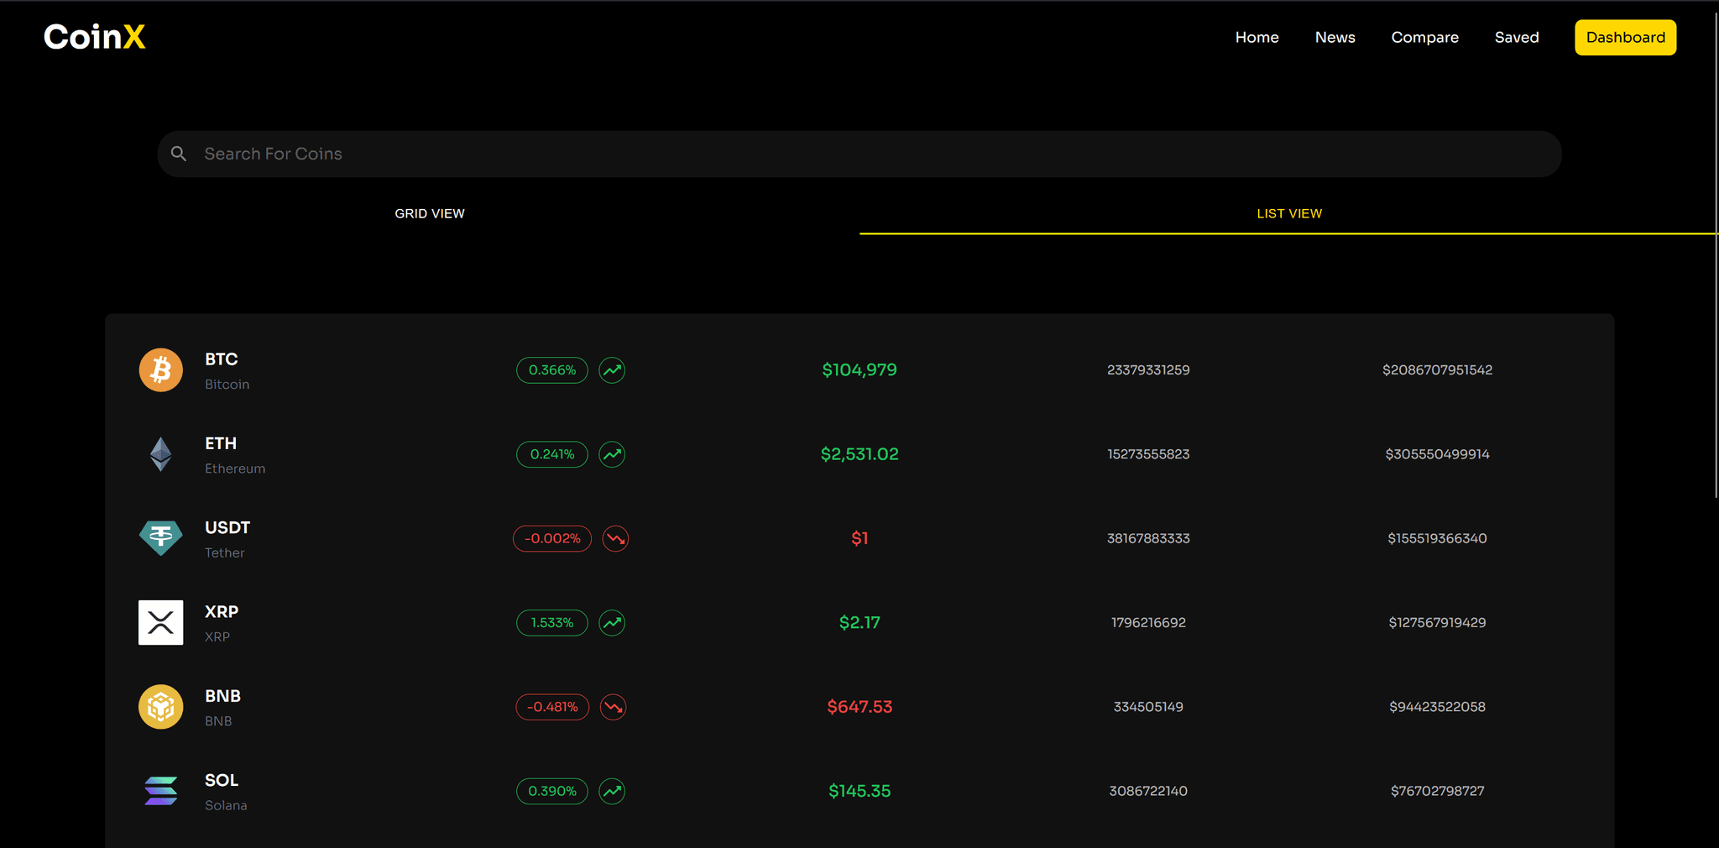Click the volume 23379331259
The image size is (1719, 848).
(x=1148, y=370)
